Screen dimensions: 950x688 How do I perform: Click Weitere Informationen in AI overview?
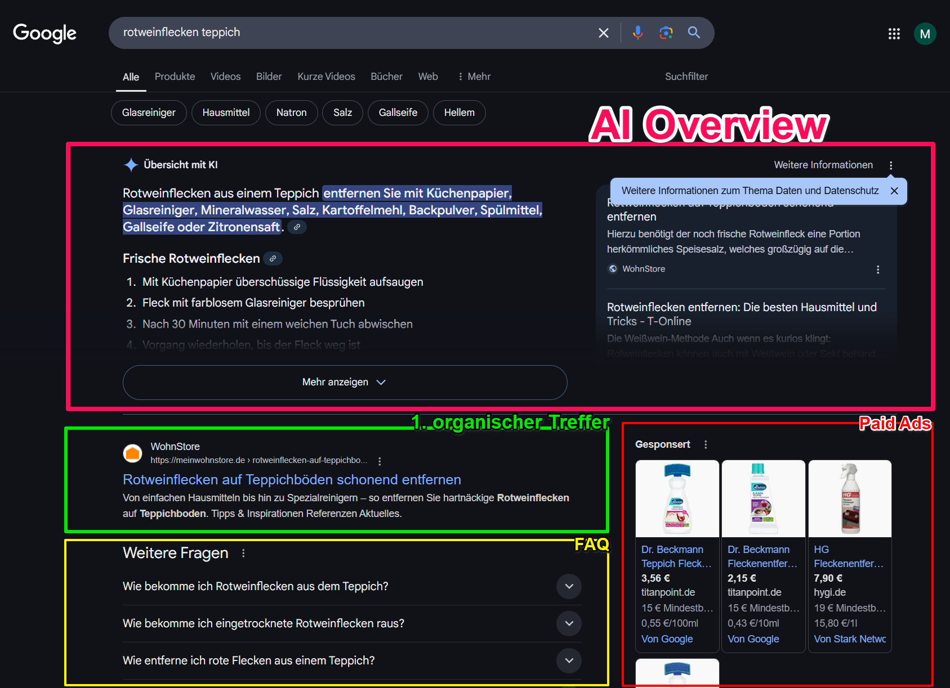tap(823, 165)
